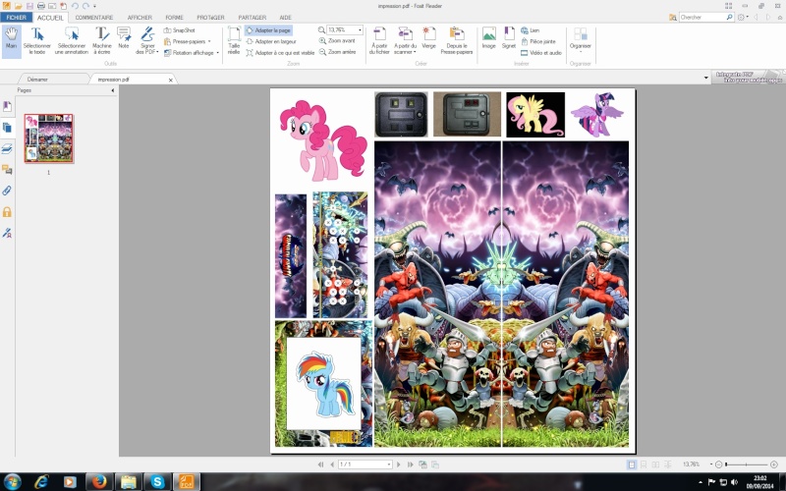Click Zoom avant
Screen dimensions: 786x491
click(x=337, y=41)
